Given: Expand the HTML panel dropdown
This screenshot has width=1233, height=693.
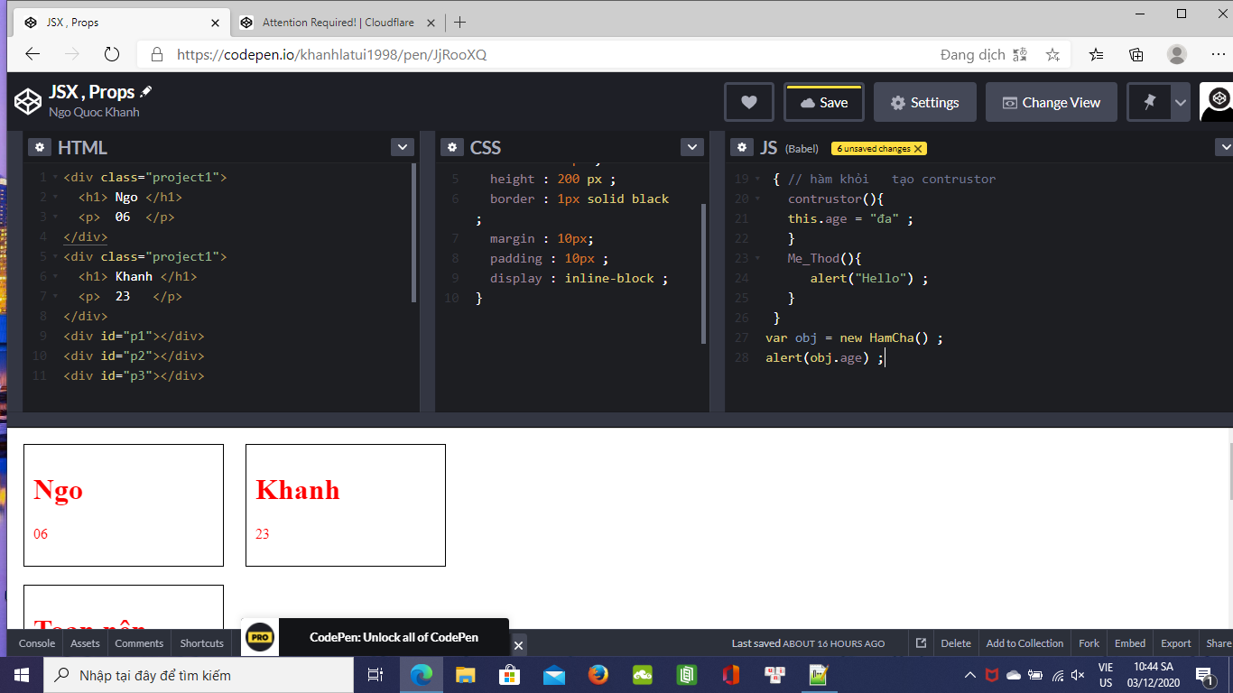Looking at the screenshot, I should [x=403, y=147].
